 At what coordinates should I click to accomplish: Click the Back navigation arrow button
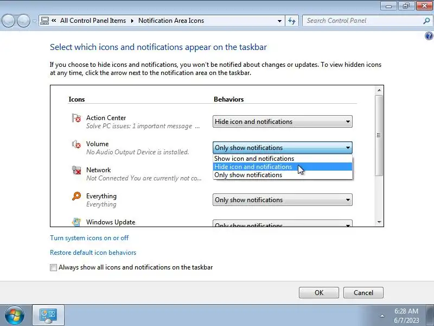point(8,21)
